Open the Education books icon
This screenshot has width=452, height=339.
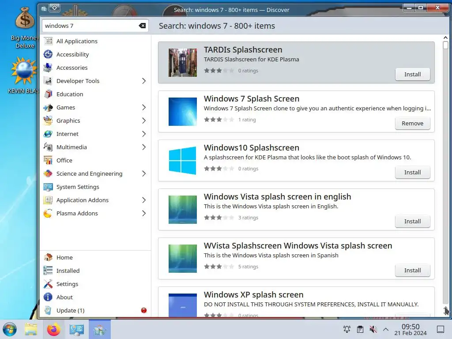coord(48,94)
